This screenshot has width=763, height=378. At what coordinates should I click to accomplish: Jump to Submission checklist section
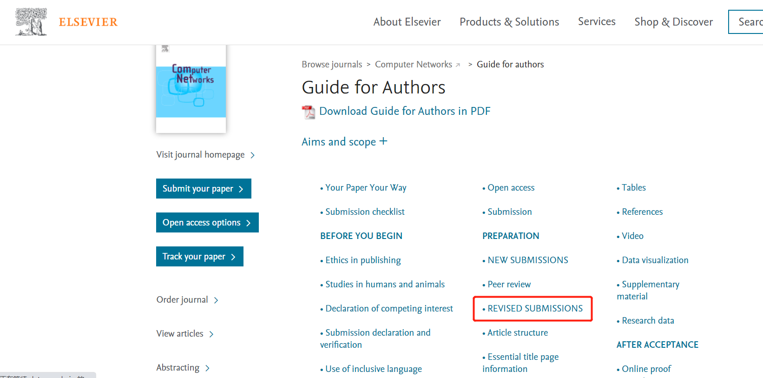(365, 212)
